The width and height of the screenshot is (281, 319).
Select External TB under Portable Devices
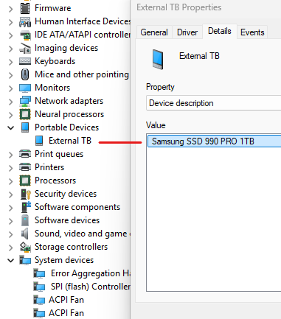[70, 141]
